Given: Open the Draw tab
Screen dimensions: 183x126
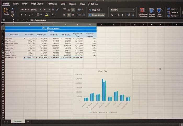Looking at the screenshot, I should pos(25,4).
